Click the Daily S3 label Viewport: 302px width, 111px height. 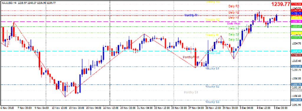click(x=234, y=40)
